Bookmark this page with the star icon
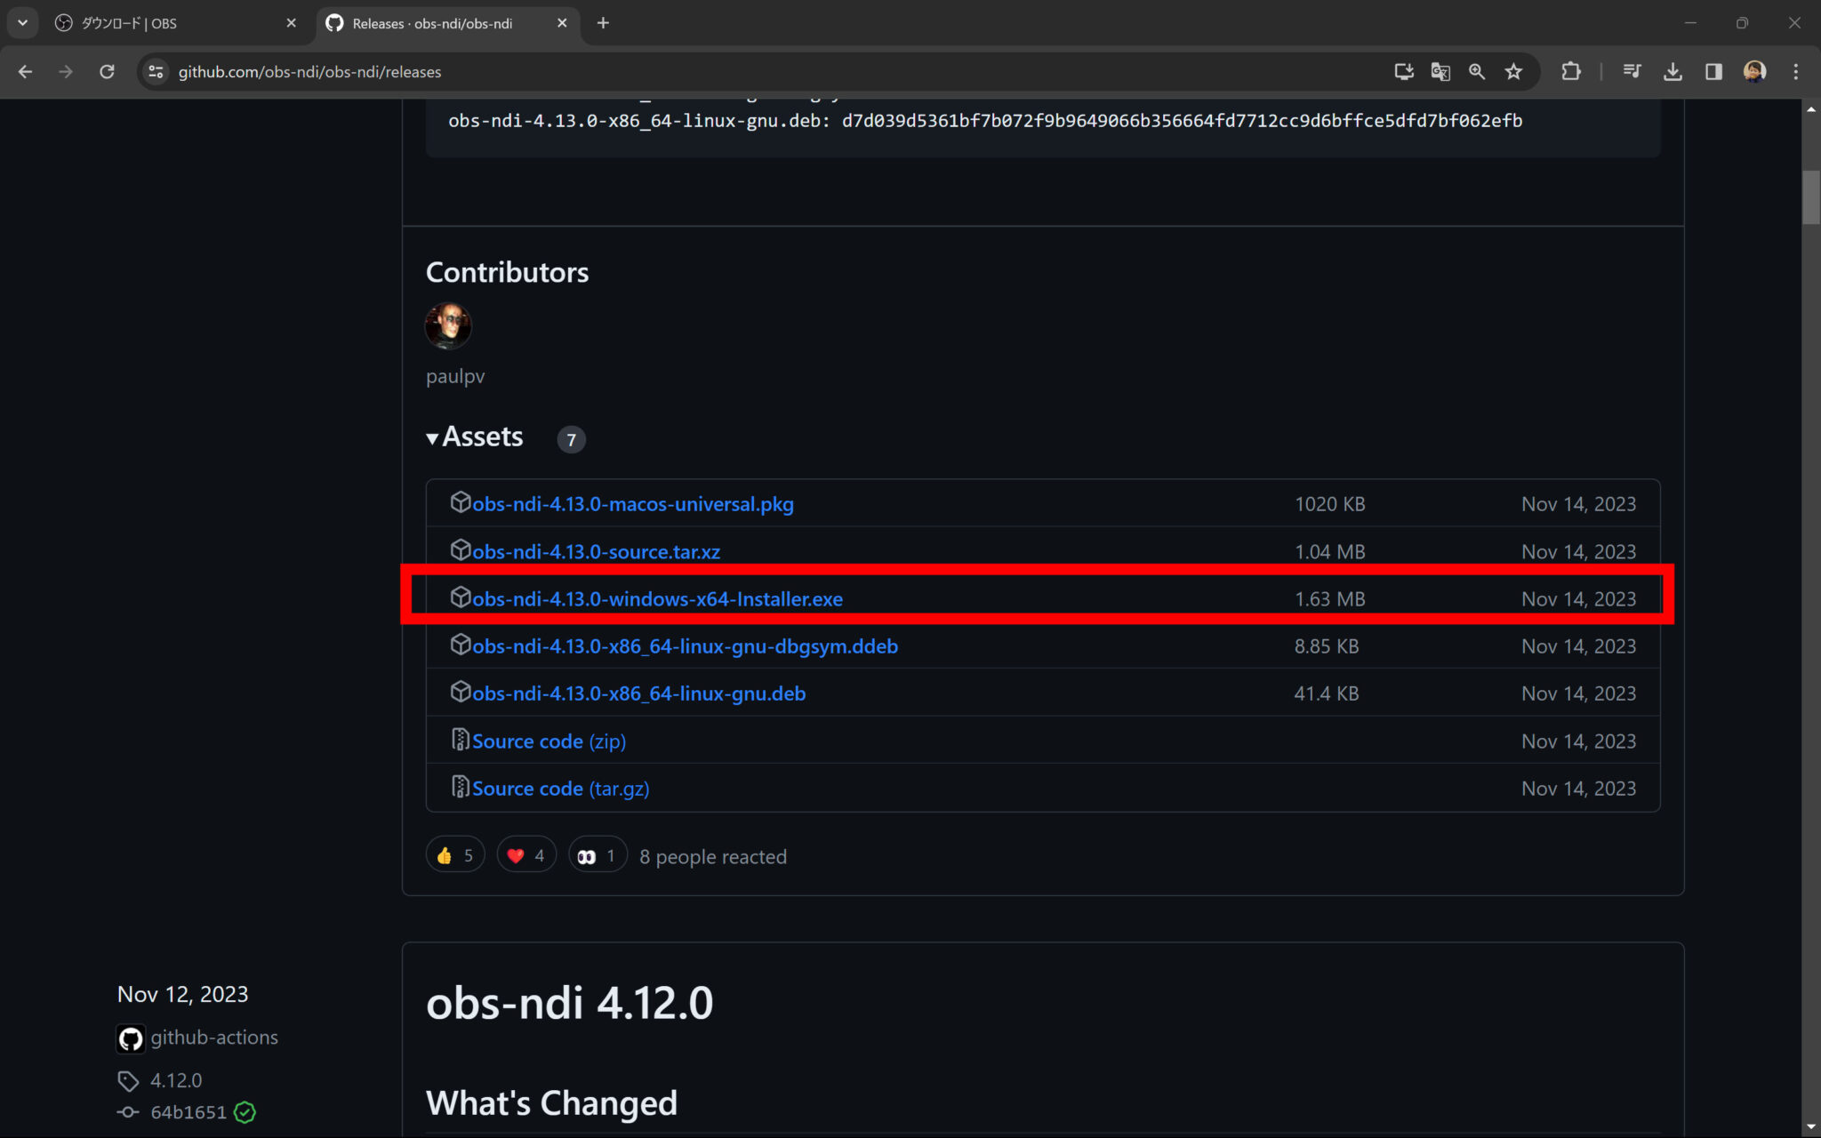The width and height of the screenshot is (1821, 1138). (1513, 72)
